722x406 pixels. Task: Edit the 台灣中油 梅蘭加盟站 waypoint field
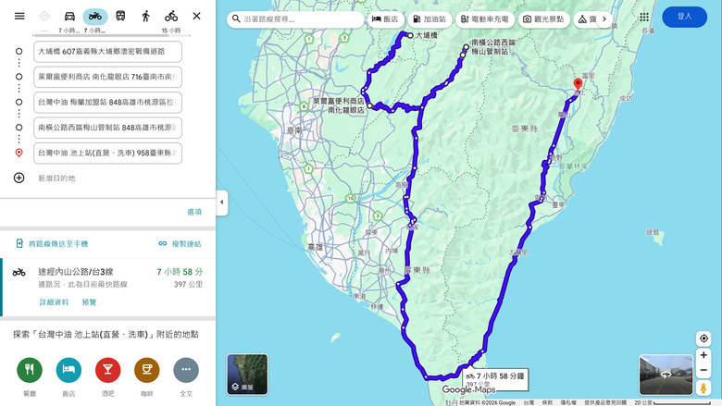coord(107,102)
